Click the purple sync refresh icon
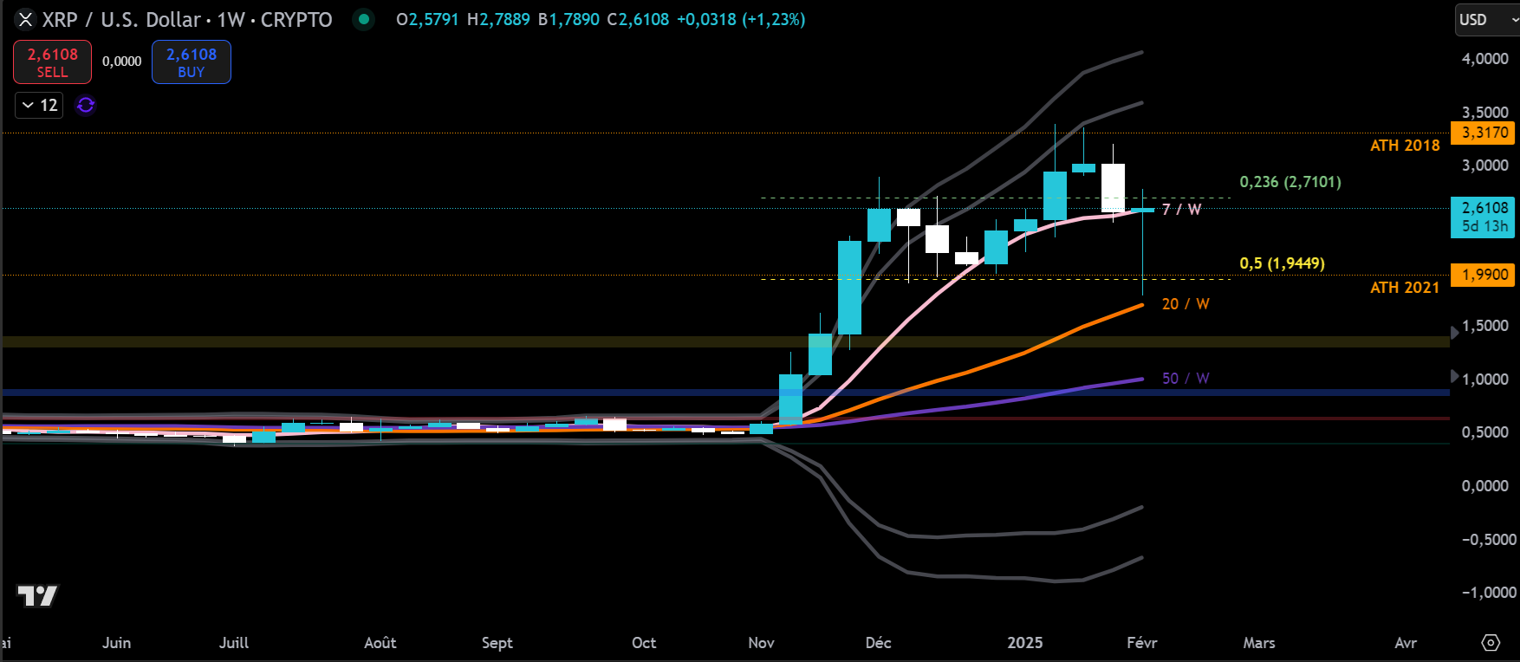 coord(86,105)
